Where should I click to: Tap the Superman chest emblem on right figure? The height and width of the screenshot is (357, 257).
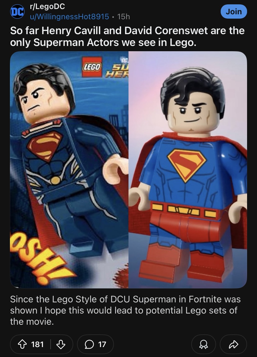187,165
